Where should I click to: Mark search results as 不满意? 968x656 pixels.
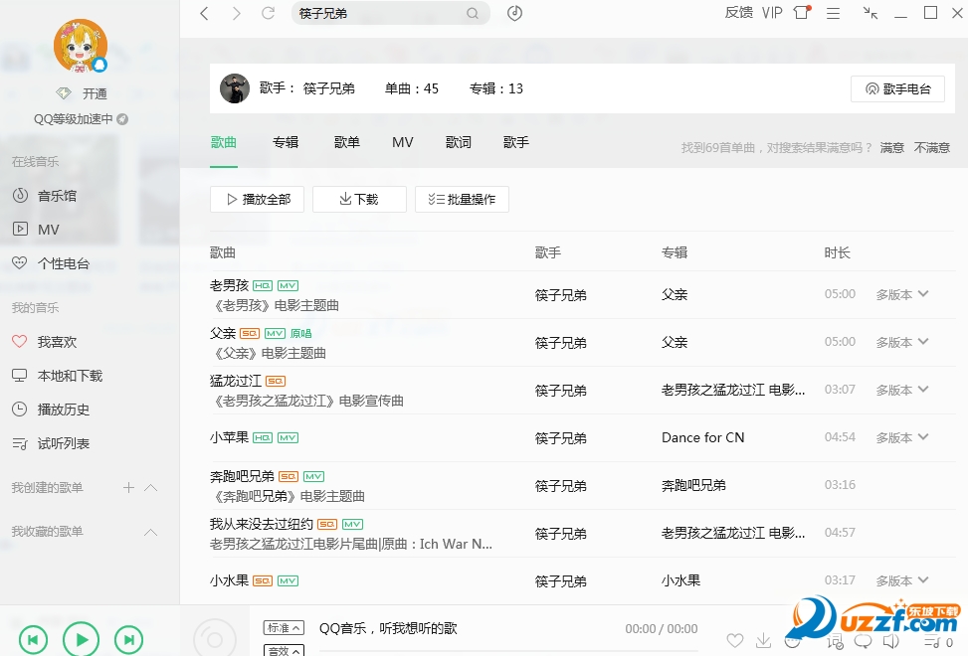930,146
